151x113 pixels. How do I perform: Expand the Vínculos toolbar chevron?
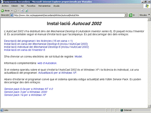click(x=149, y=14)
